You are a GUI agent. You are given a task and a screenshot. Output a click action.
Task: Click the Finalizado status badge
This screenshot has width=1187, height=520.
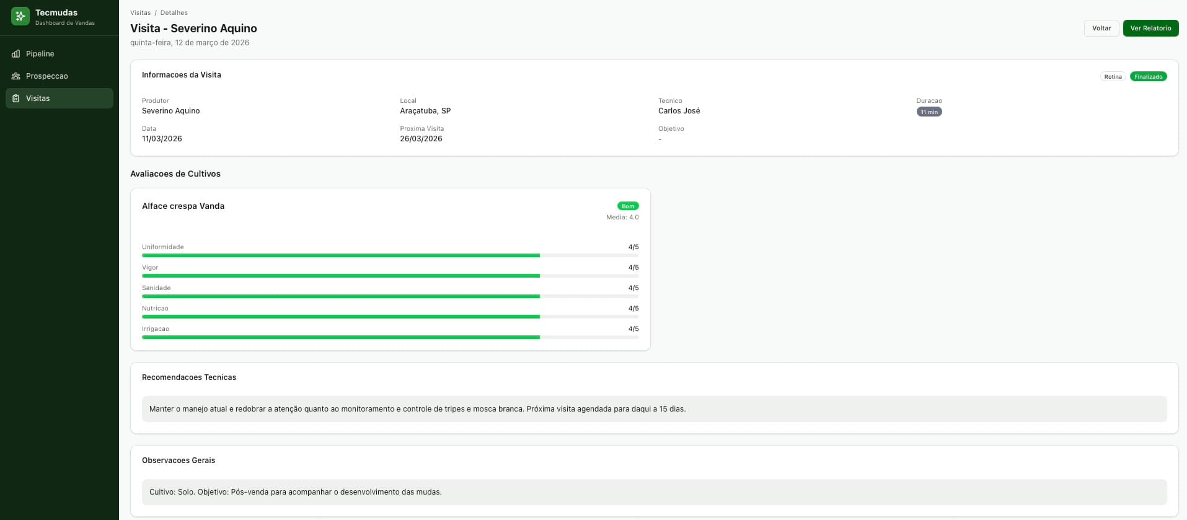tap(1148, 77)
